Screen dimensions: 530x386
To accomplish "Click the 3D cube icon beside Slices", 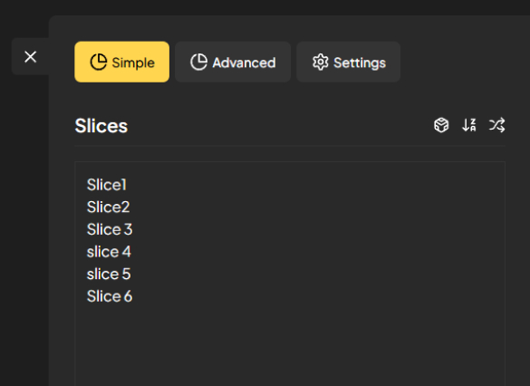I will click(441, 125).
